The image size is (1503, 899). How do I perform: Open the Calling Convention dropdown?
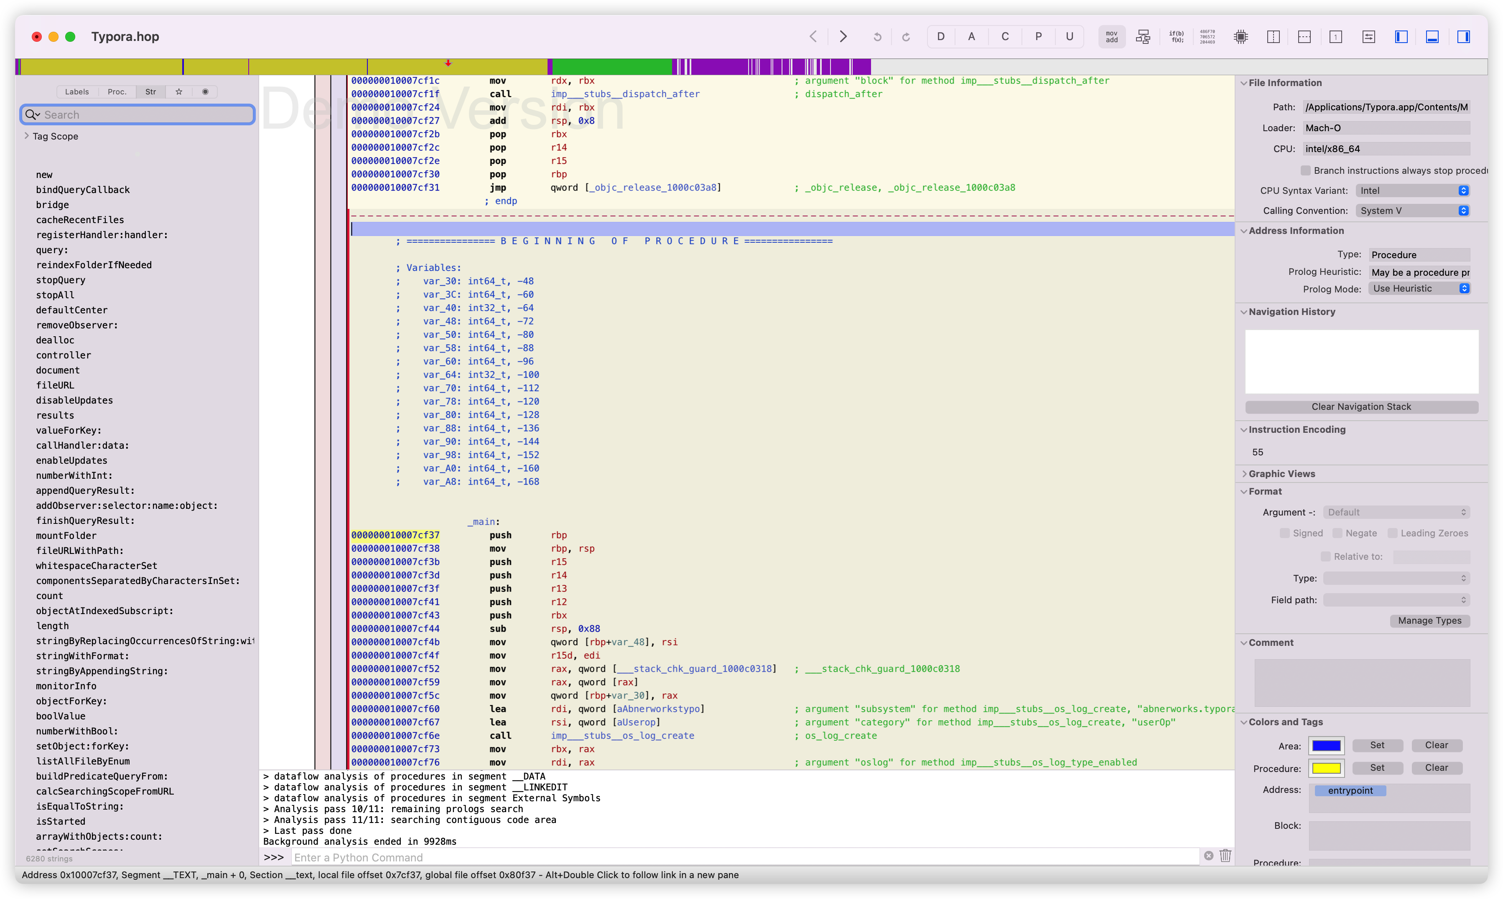click(x=1413, y=210)
